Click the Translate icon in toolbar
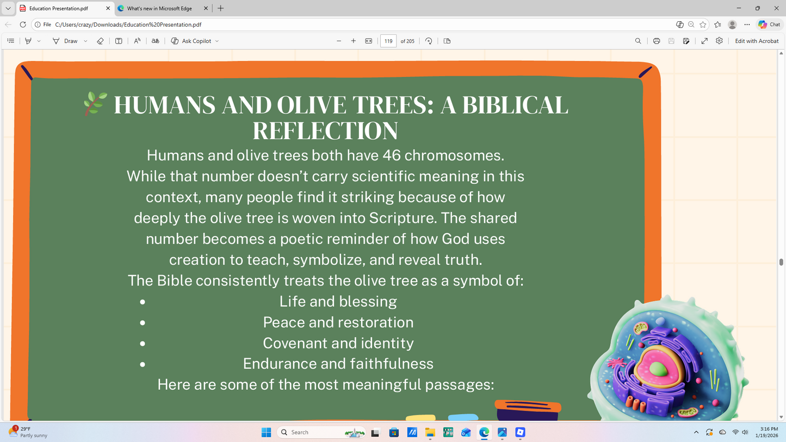Image resolution: width=786 pixels, height=442 pixels. 156,41
